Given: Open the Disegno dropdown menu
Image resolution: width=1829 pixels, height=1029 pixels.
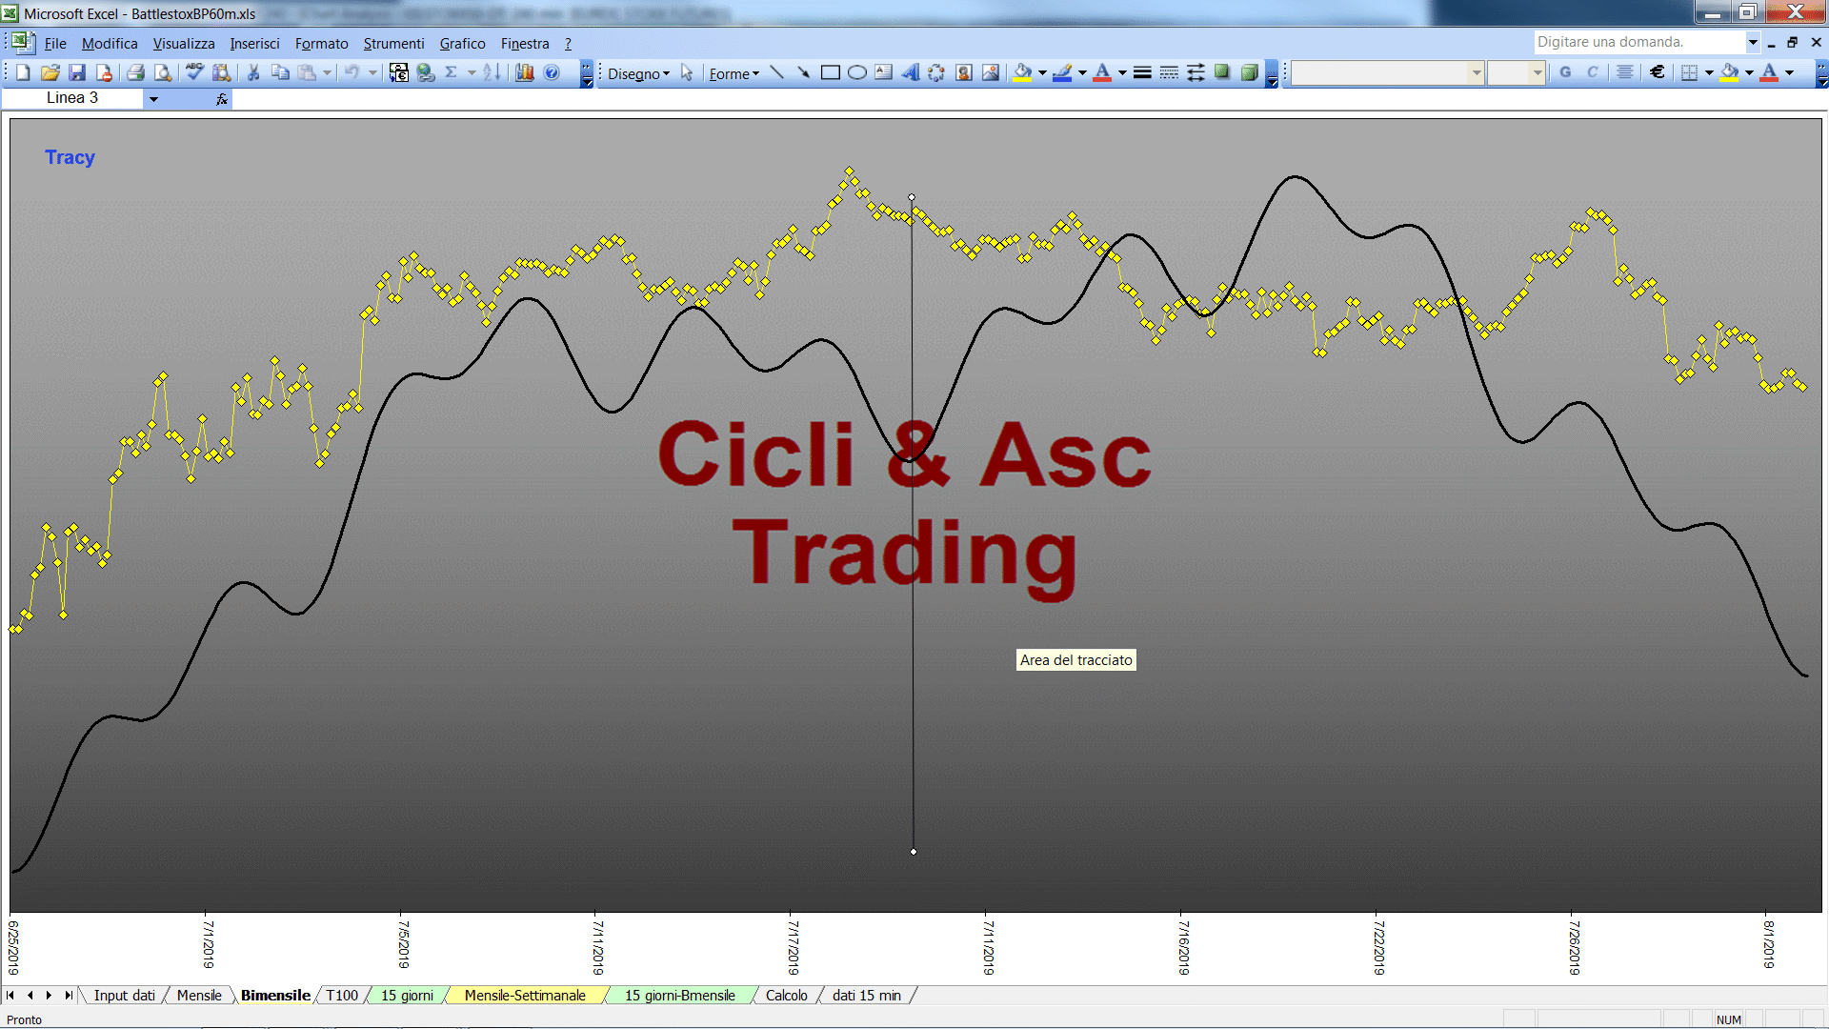Looking at the screenshot, I should [638, 73].
